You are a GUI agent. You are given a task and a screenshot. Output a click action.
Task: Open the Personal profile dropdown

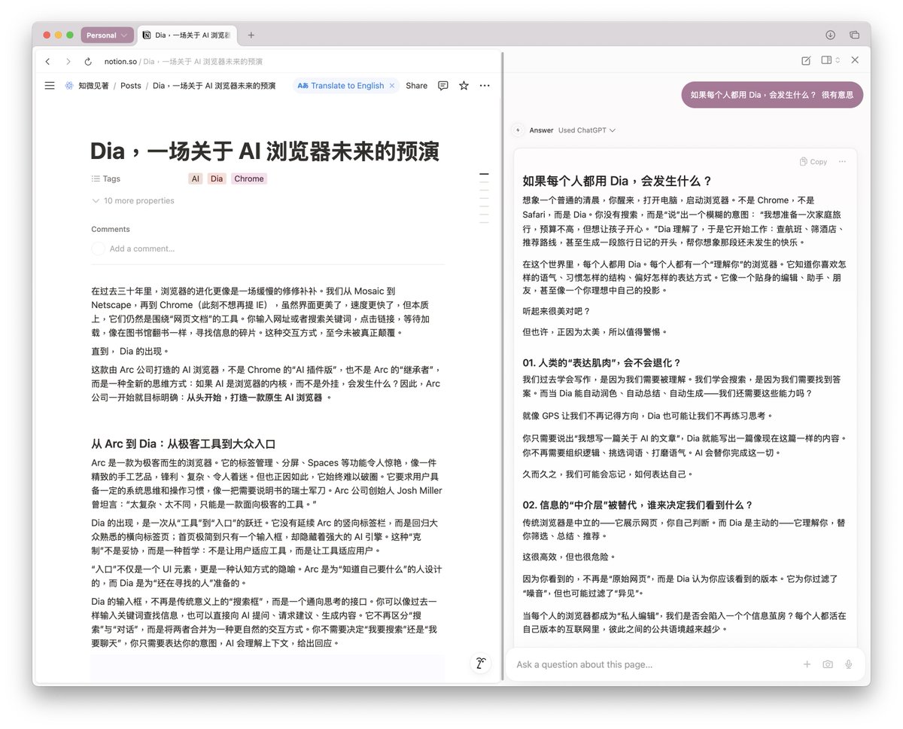pos(107,35)
